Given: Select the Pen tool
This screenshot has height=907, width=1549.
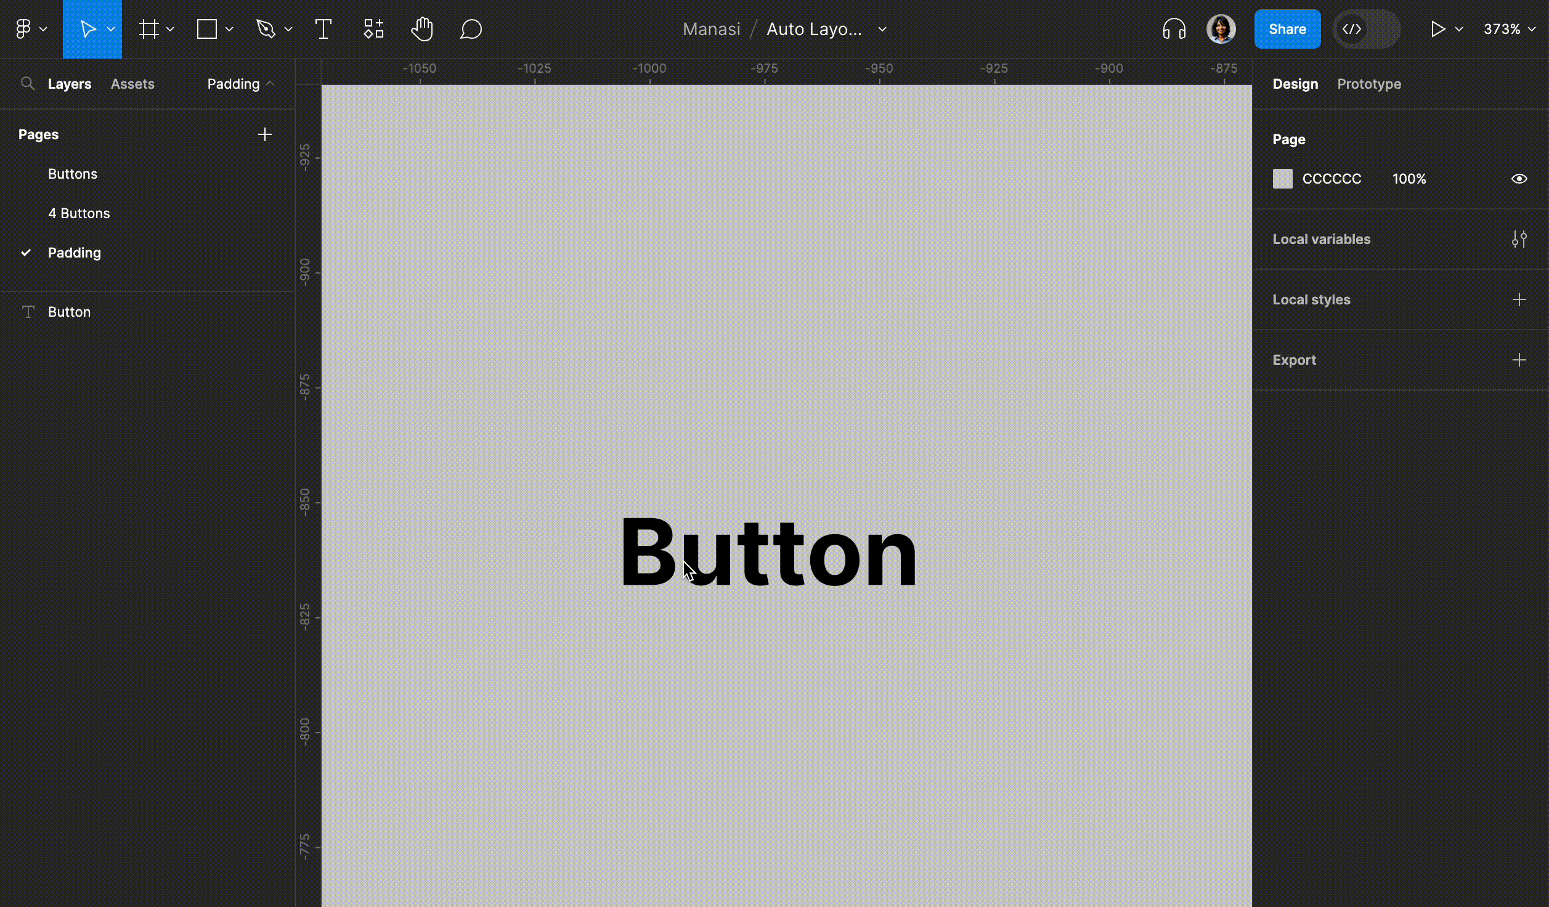Looking at the screenshot, I should pos(266,29).
